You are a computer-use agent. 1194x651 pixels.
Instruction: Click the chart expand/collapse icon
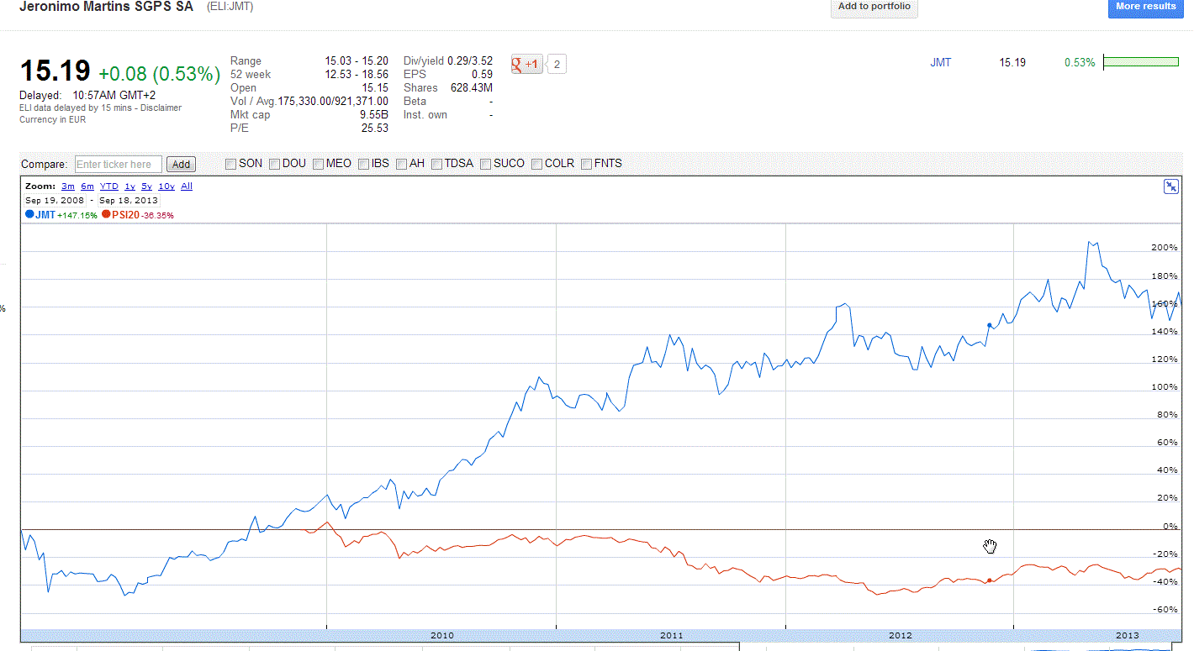coord(1170,186)
